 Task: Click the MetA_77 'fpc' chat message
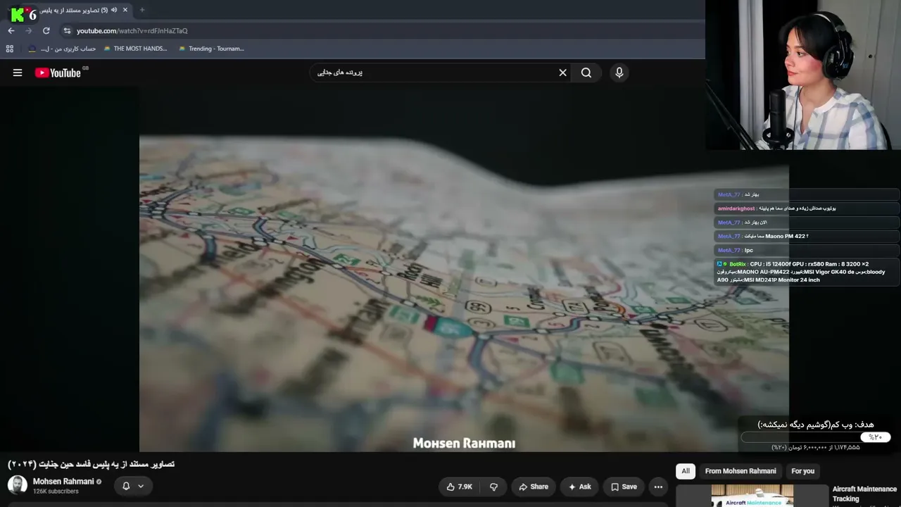tap(807, 250)
